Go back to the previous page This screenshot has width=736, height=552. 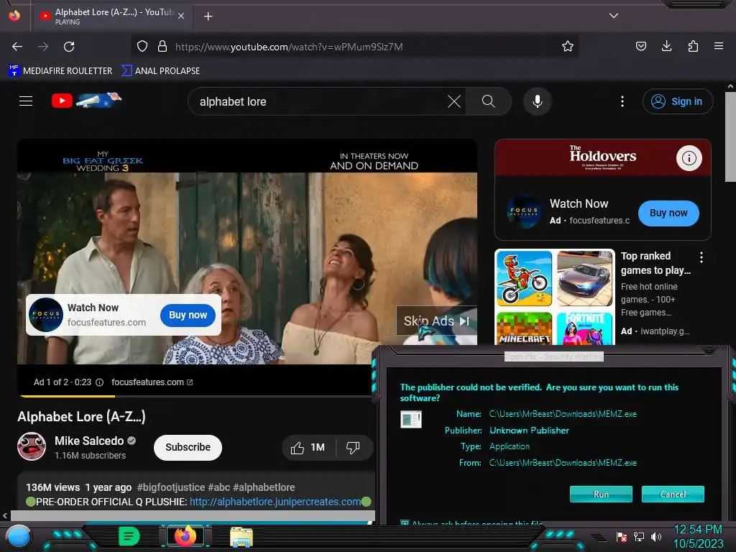(x=17, y=47)
